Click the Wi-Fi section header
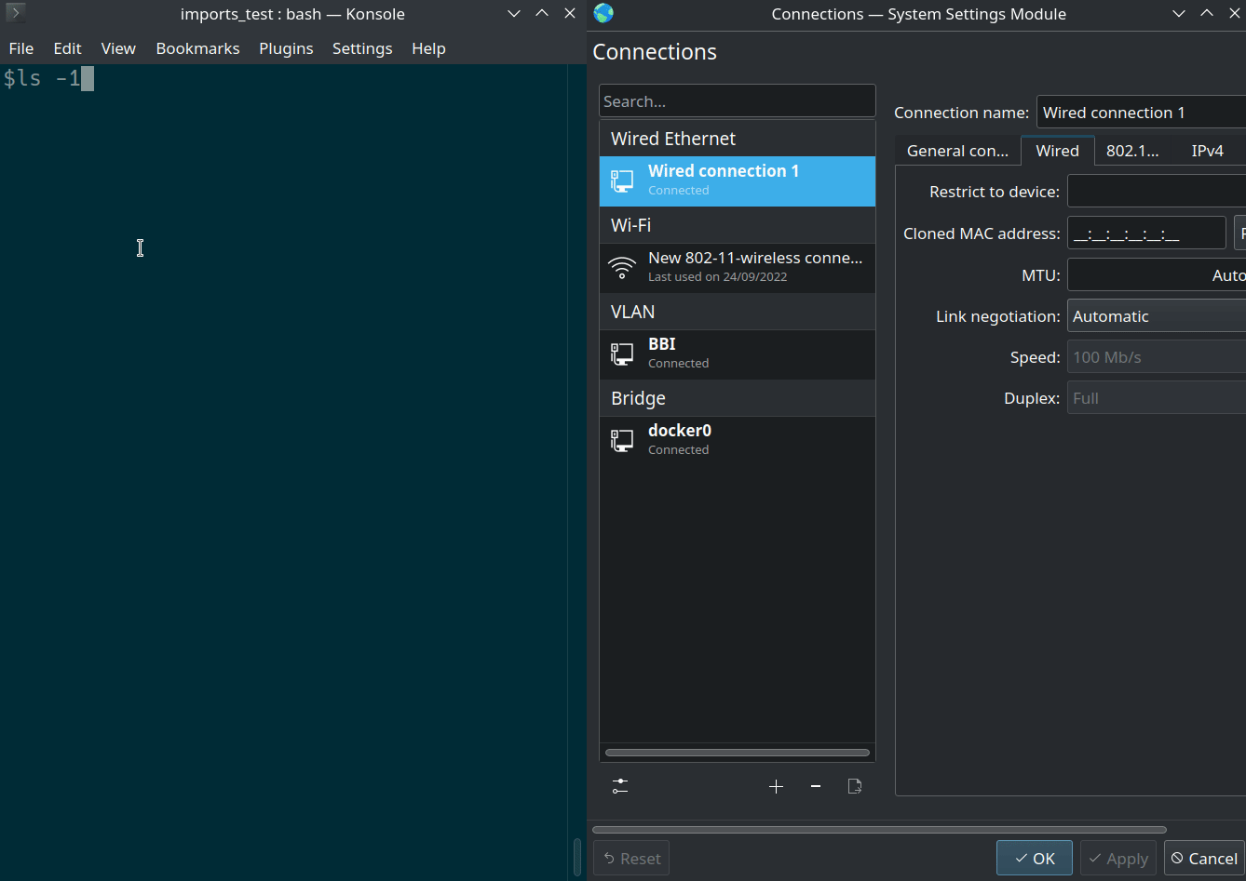1246x881 pixels. (737, 225)
